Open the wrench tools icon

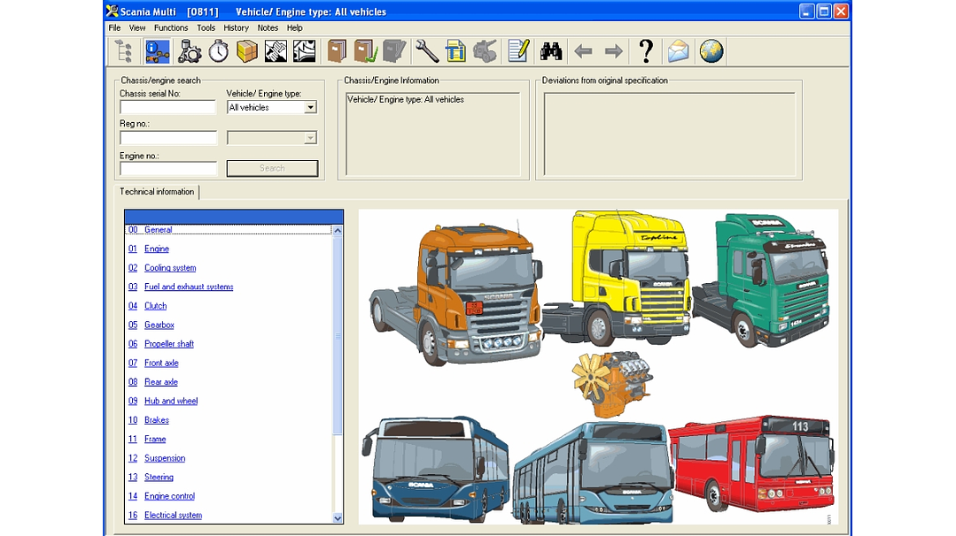427,51
